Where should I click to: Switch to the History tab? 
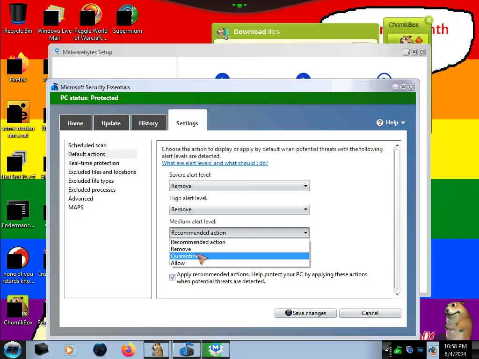coord(148,123)
